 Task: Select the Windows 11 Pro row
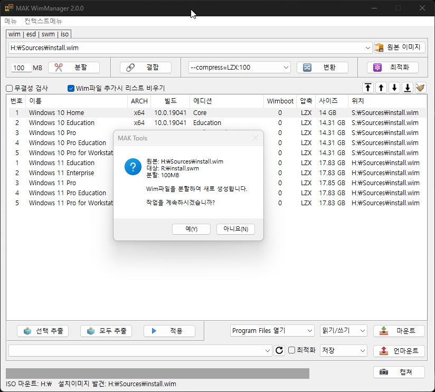tap(218, 183)
